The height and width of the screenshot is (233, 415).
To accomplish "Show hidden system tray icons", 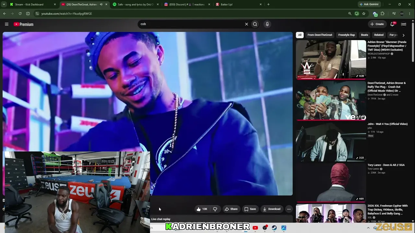I will tap(368, 228).
